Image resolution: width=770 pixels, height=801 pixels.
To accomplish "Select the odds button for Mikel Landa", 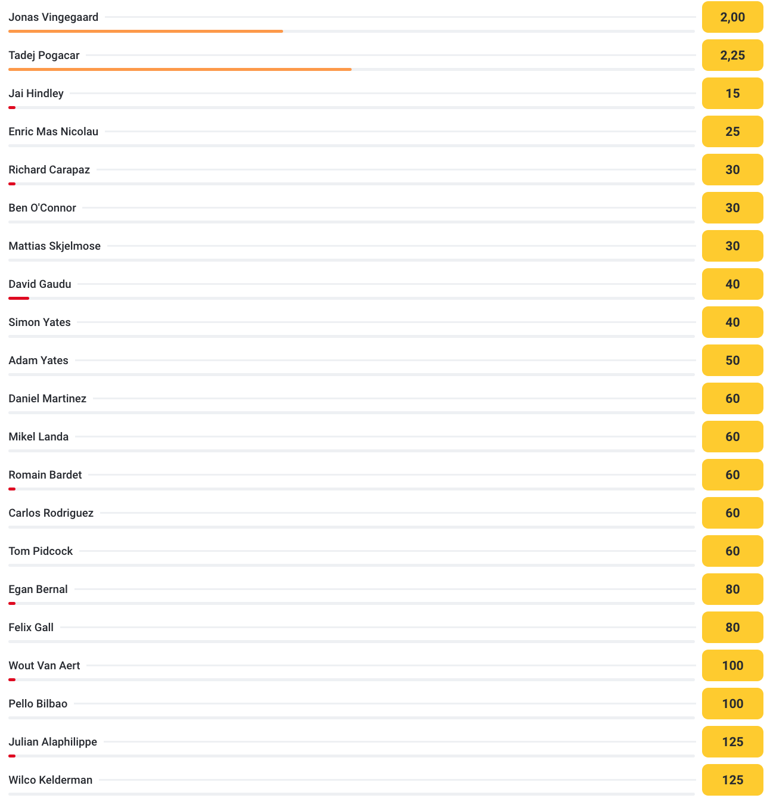I will [x=732, y=437].
